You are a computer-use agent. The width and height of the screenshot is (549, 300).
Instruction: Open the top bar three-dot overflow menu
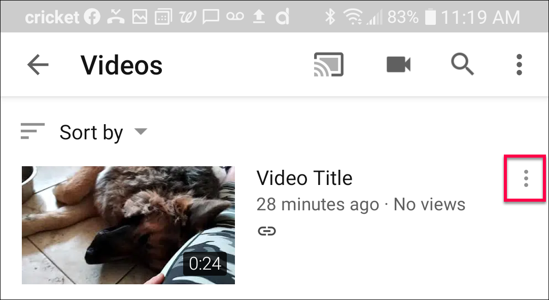(519, 65)
